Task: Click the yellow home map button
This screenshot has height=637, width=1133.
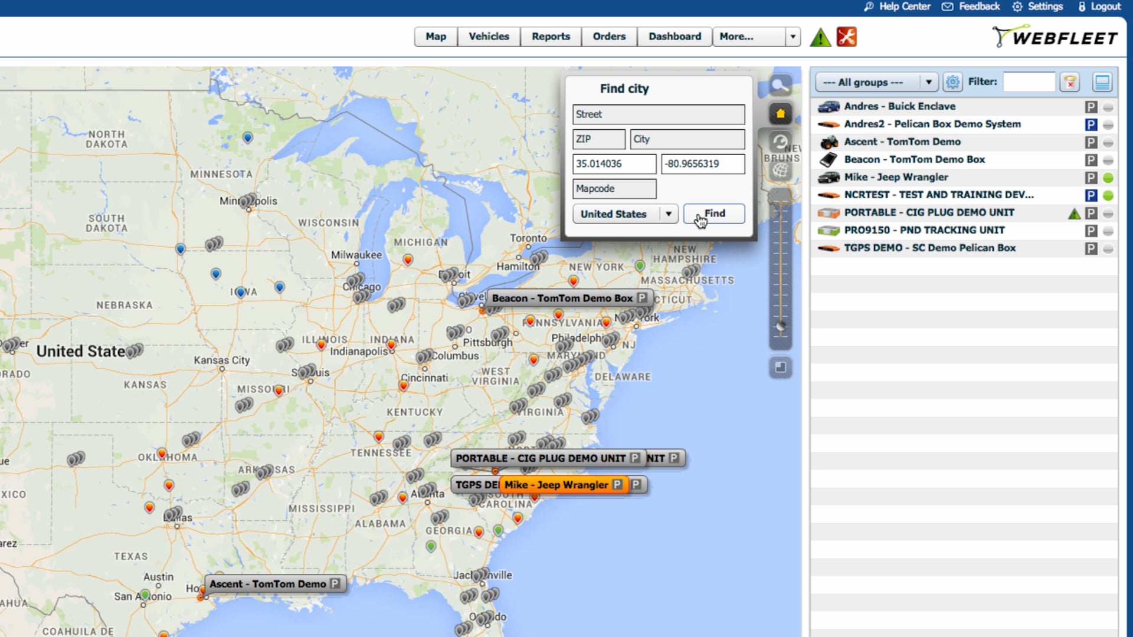Action: tap(780, 114)
